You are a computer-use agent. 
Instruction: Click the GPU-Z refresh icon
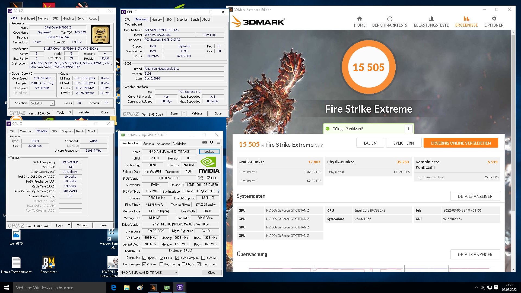tap(211, 142)
